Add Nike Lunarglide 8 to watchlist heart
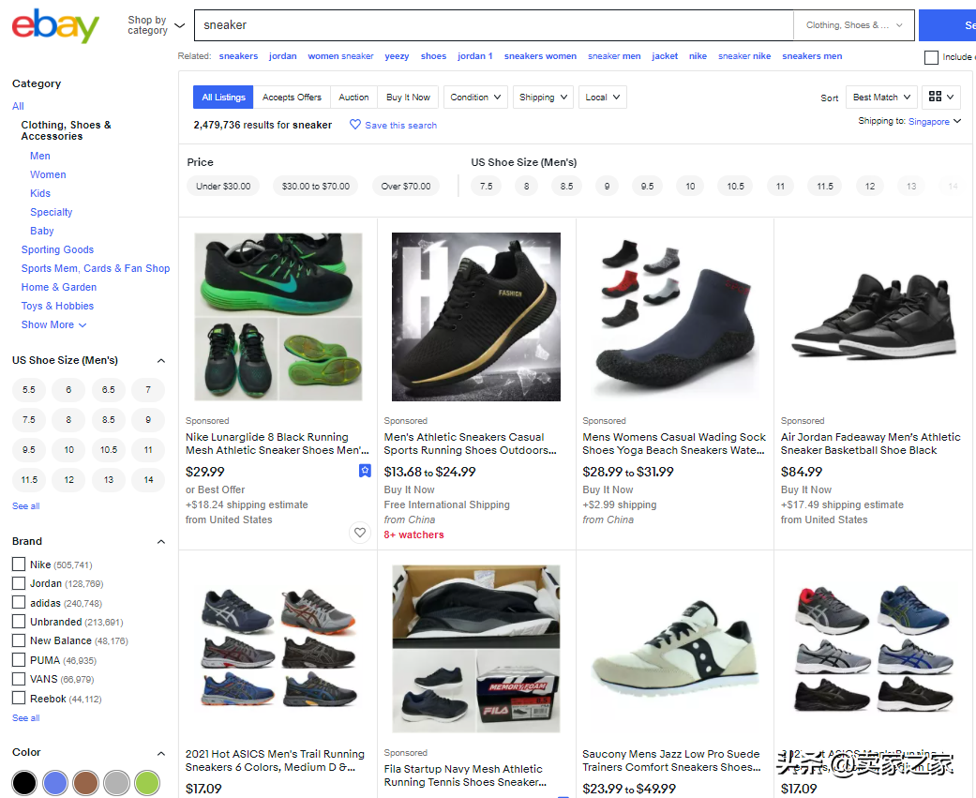This screenshot has height=798, width=976. 360,533
